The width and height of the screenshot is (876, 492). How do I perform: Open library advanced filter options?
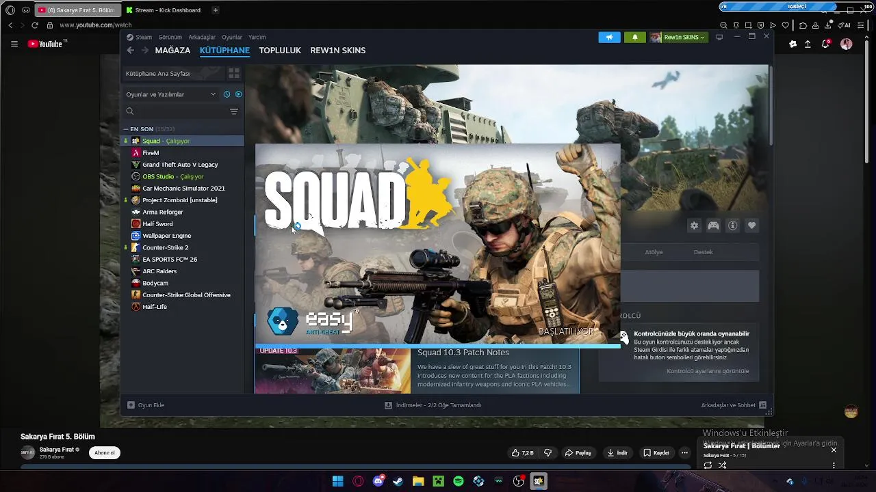(234, 111)
